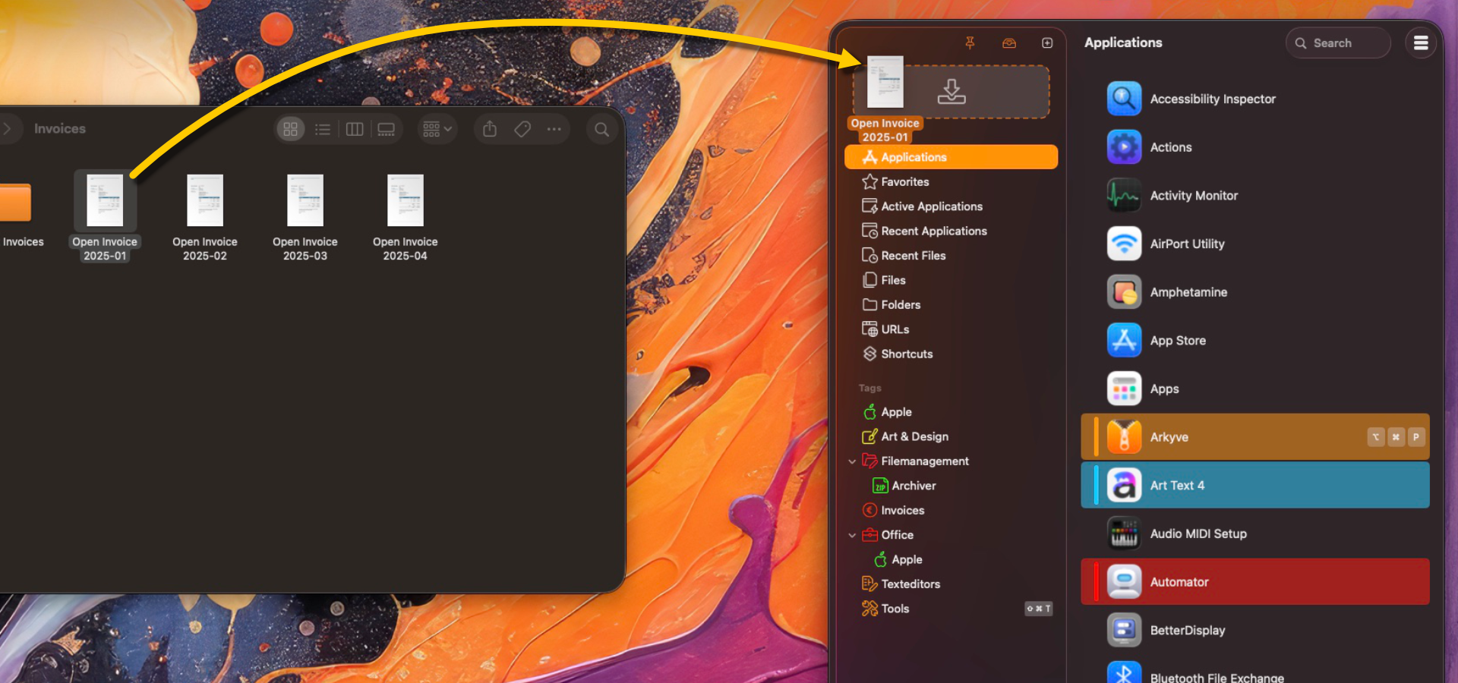Switch Finder to list view
Viewport: 1458px width, 683px height.
coord(323,130)
